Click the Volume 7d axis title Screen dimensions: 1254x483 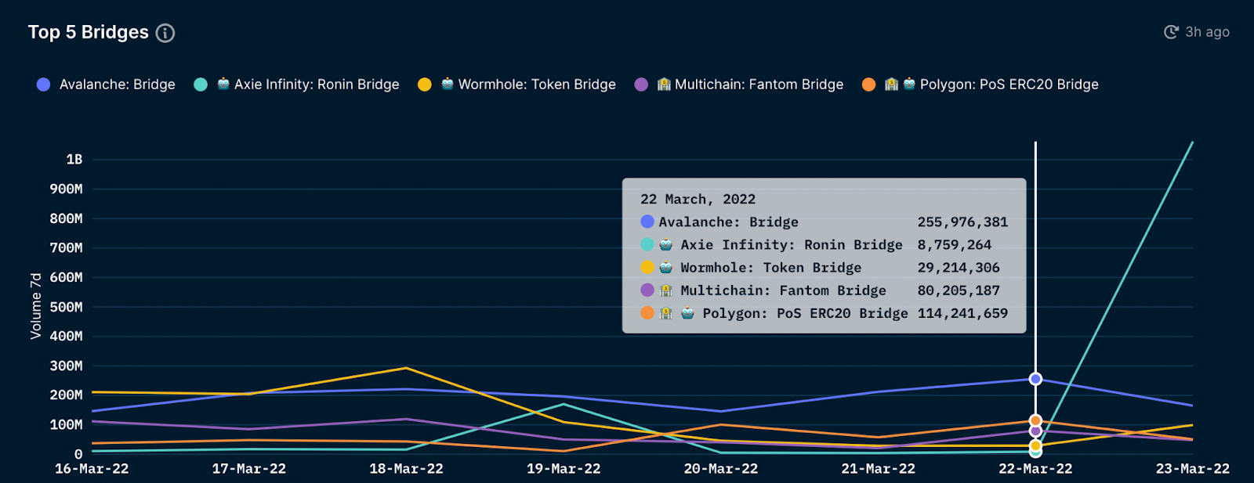(36, 306)
